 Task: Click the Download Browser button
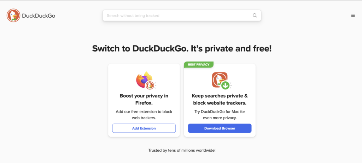tap(220, 128)
